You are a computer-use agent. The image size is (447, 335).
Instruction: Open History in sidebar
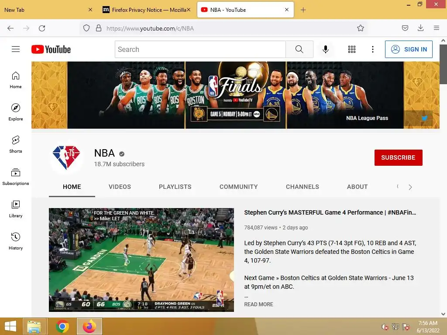click(16, 241)
